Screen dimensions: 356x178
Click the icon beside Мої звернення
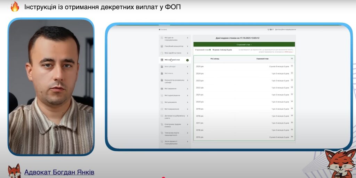pos(162,89)
